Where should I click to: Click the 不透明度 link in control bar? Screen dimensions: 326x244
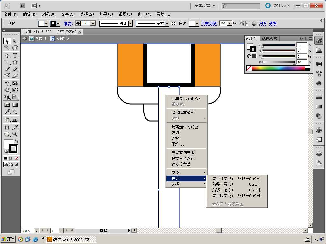[x=209, y=24]
